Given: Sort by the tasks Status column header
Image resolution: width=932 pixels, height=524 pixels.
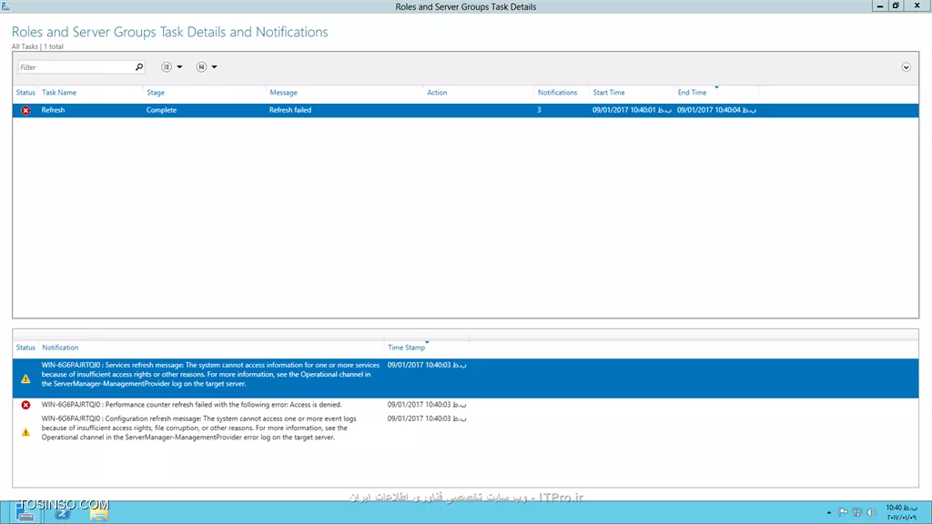Looking at the screenshot, I should pyautogui.click(x=25, y=93).
